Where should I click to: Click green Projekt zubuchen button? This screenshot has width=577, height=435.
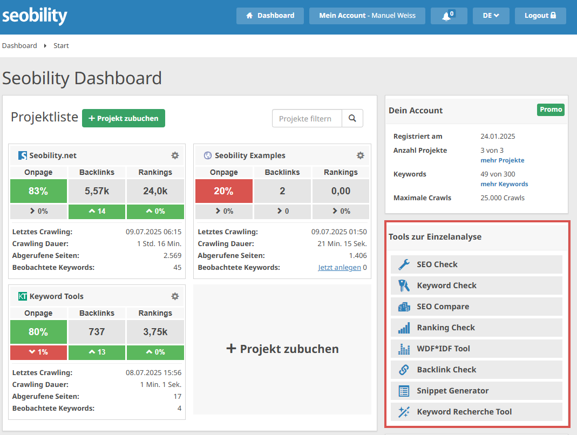click(x=124, y=118)
